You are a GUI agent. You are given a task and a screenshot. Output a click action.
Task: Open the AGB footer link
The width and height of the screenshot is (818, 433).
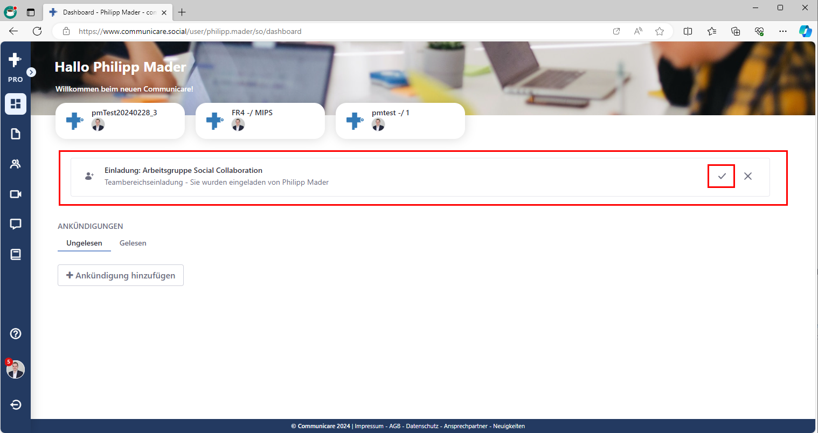[x=395, y=426]
